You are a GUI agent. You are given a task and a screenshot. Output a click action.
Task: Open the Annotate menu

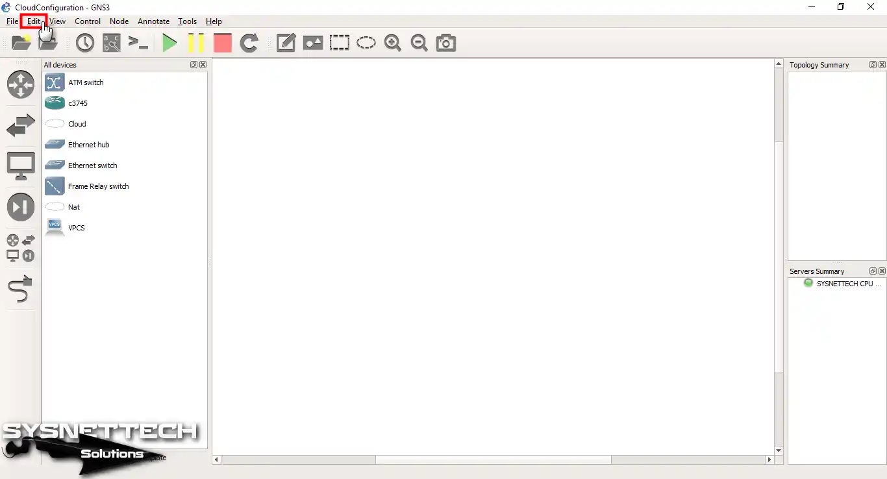pos(153,21)
